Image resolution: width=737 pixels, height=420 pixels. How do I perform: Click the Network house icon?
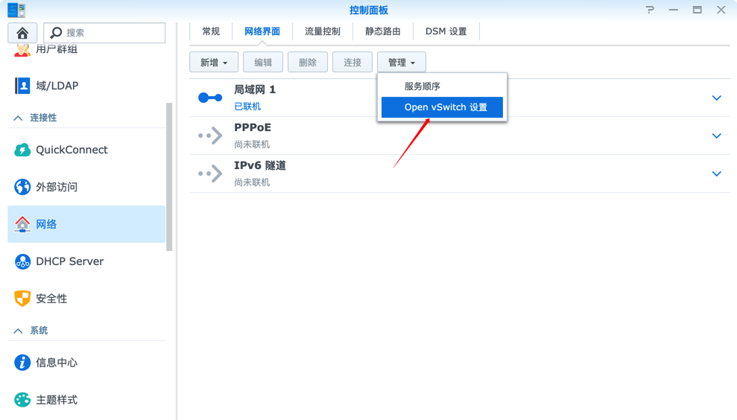point(22,224)
